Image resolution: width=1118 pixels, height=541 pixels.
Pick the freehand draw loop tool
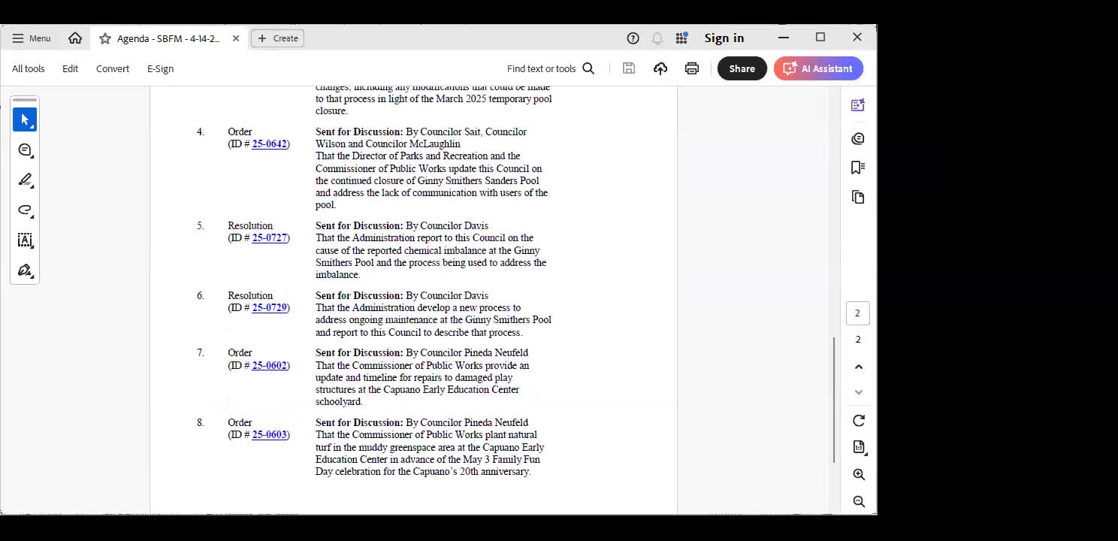(x=25, y=210)
